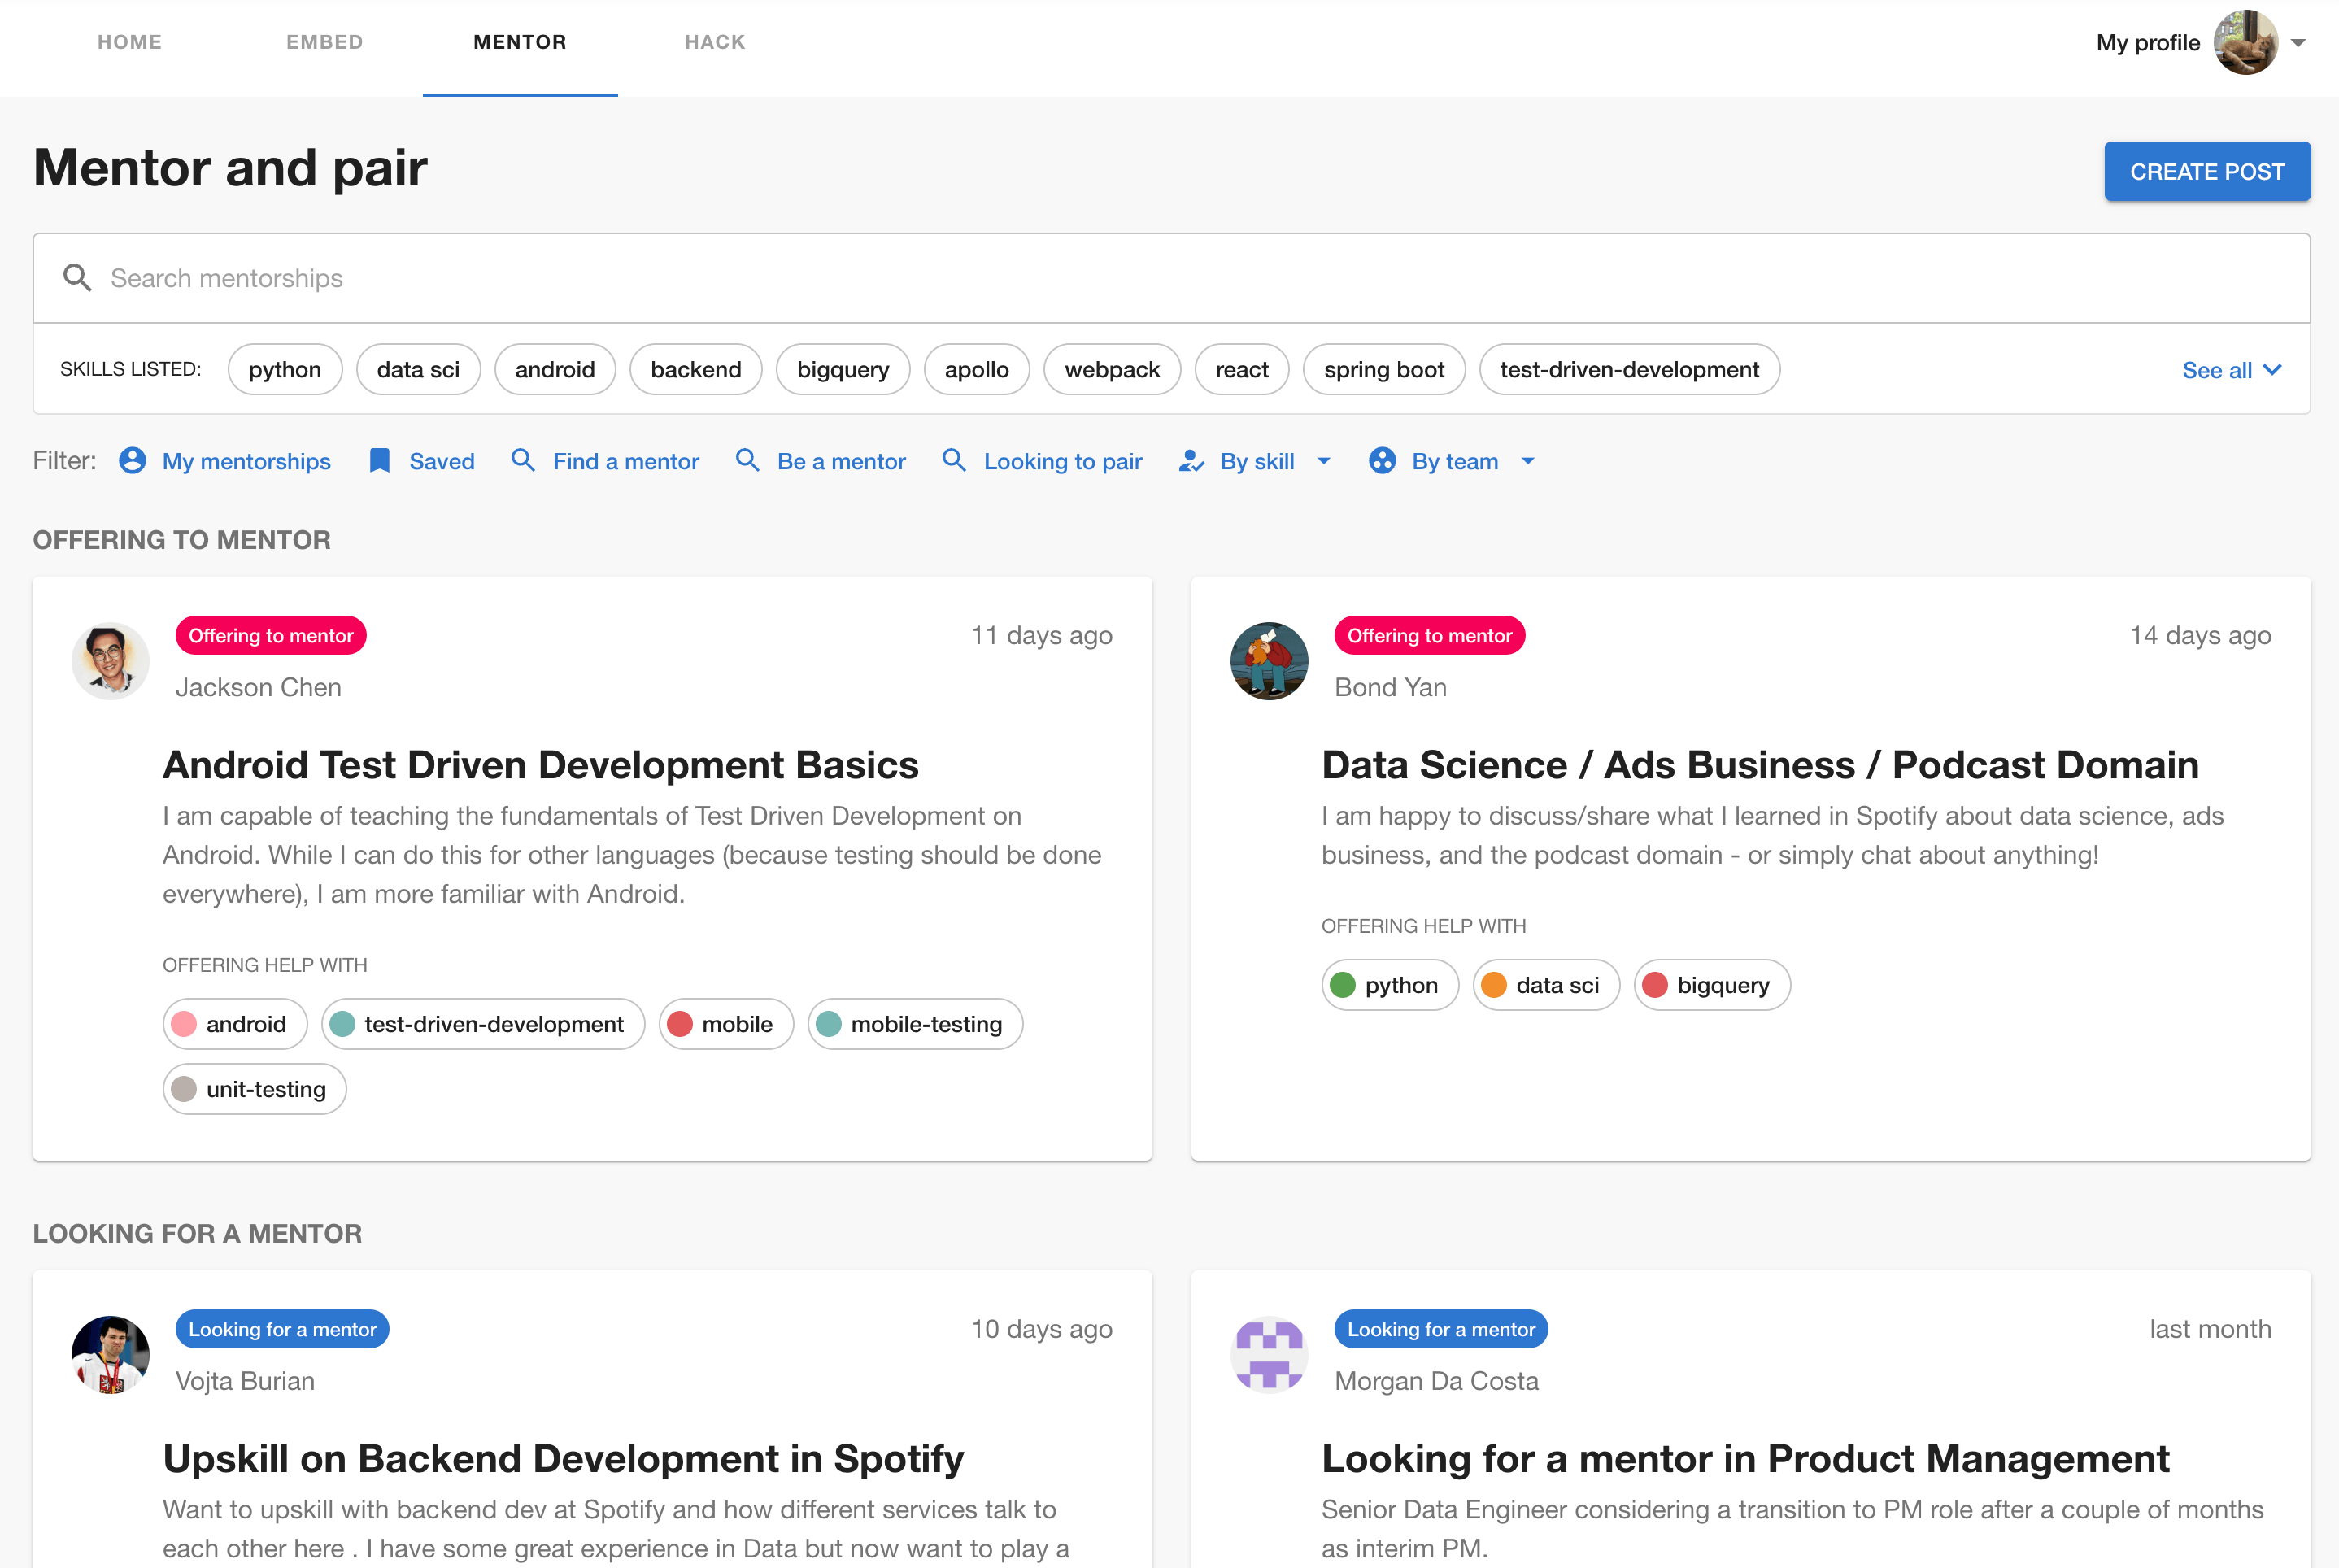2339x1568 pixels.
Task: Click the Be a mentor icon
Action: [747, 460]
